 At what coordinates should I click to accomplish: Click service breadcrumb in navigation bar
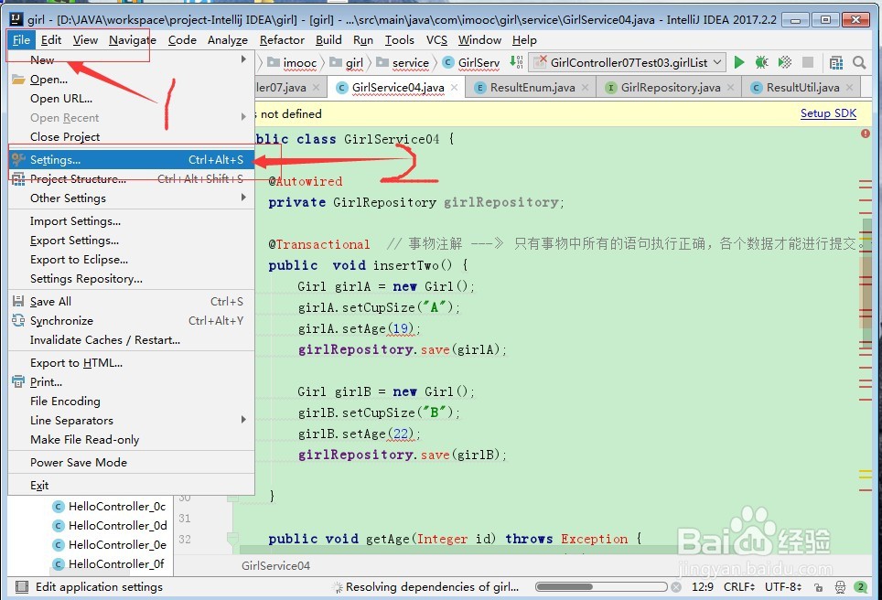pyautogui.click(x=403, y=62)
